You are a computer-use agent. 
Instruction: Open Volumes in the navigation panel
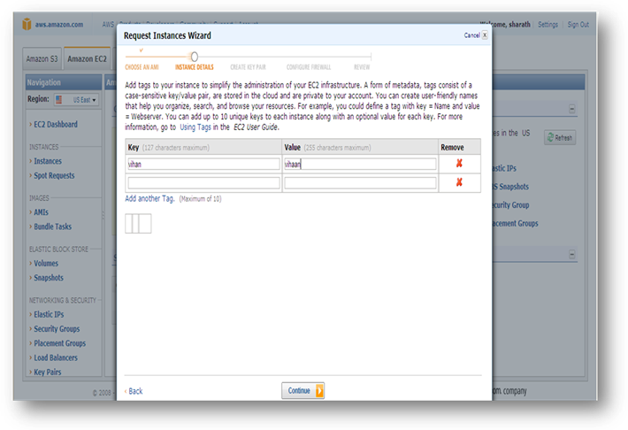coord(46,264)
